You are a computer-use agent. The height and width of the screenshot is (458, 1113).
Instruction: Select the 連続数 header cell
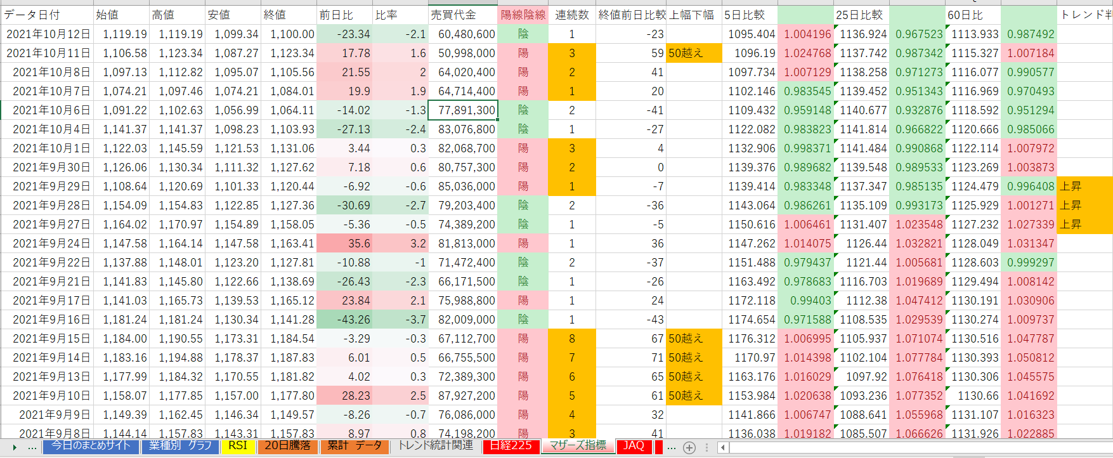pos(572,15)
